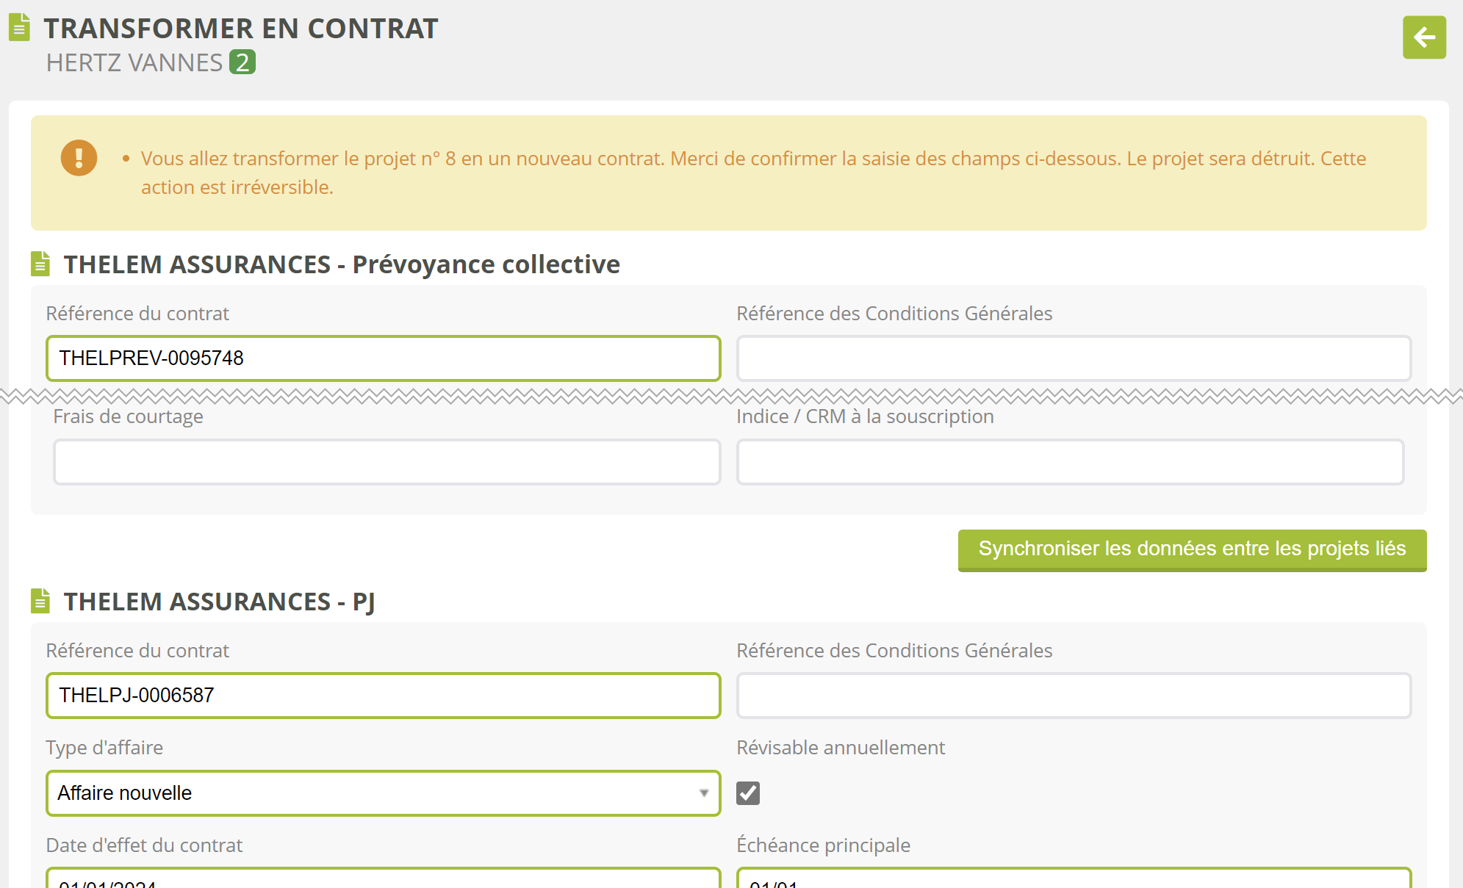Viewport: 1463px width, 888px height.
Task: Edit the contract reference THELPREV-0095748 field
Action: [382, 358]
